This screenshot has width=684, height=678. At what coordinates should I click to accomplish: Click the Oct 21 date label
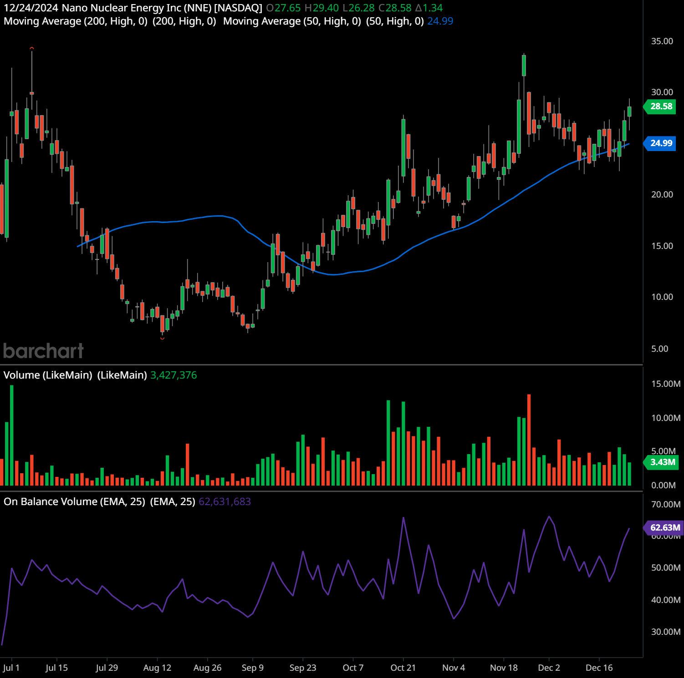coord(403,668)
